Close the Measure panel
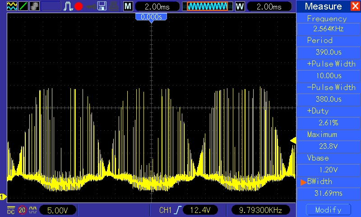 [x=355, y=6]
